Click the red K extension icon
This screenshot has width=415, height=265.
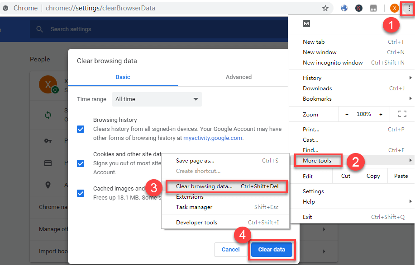(x=358, y=8)
